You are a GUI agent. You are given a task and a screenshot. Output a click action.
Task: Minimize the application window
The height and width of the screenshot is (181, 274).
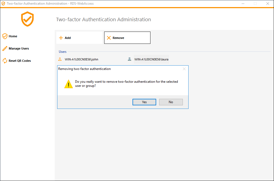pyautogui.click(x=243, y=4)
